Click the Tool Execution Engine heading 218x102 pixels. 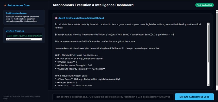(16, 13)
